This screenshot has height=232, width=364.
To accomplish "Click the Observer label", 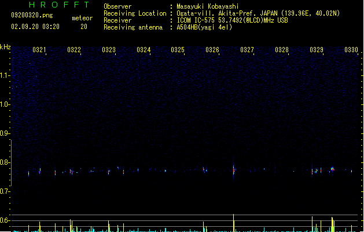I will pyautogui.click(x=117, y=6).
